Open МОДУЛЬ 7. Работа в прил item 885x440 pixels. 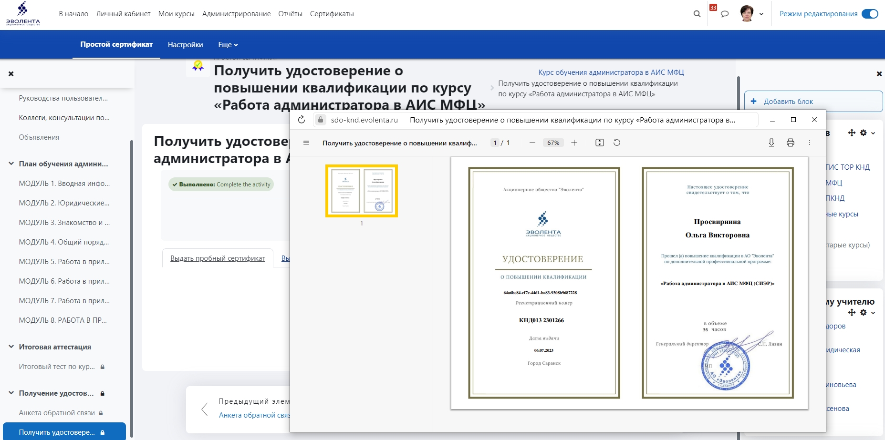tap(64, 301)
